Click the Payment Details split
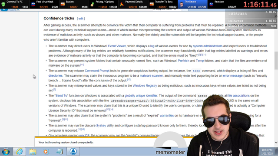Viewport: 278px width, 156px height. (133, 4)
